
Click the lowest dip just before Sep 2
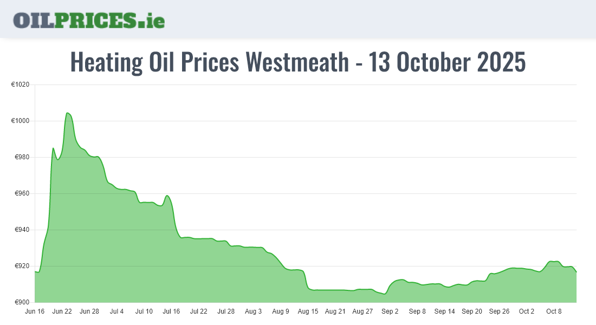tap(384, 294)
